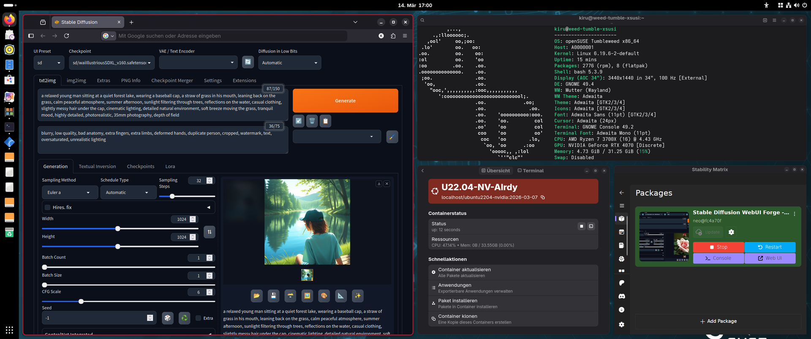Send image to inpaint with palette icon
Screen dimensions: 811x339
coord(324,296)
